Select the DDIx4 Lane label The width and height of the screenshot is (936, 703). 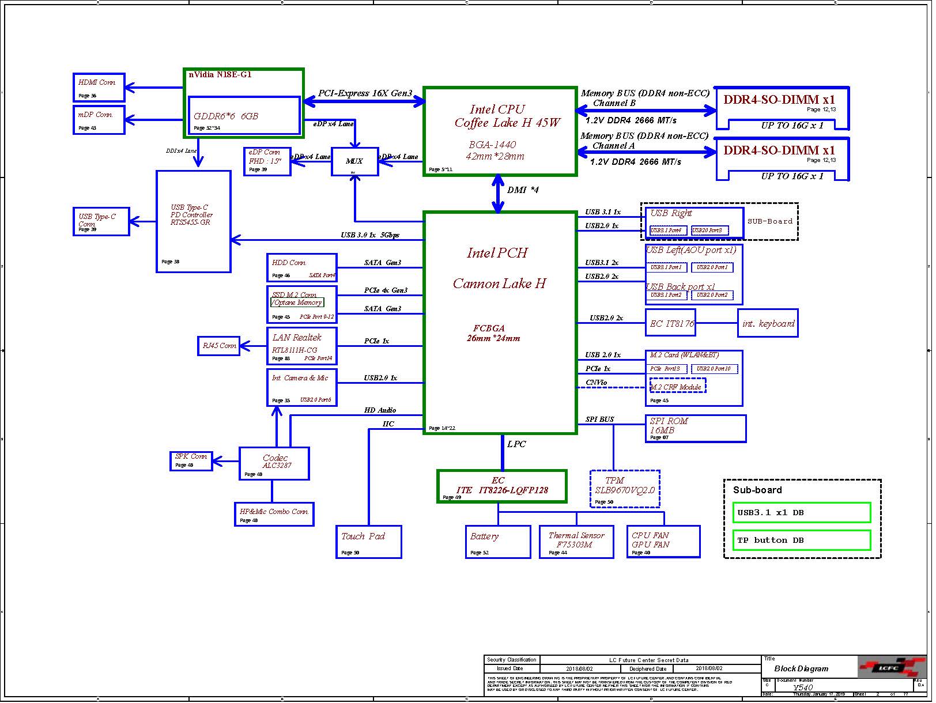coord(182,151)
